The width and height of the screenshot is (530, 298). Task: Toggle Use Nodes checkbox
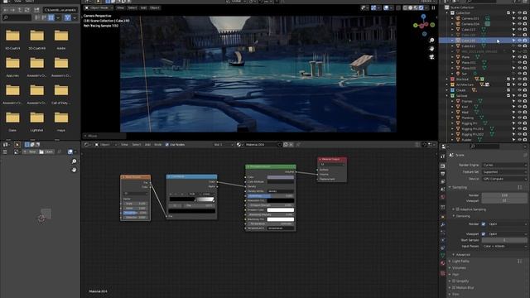click(x=167, y=145)
